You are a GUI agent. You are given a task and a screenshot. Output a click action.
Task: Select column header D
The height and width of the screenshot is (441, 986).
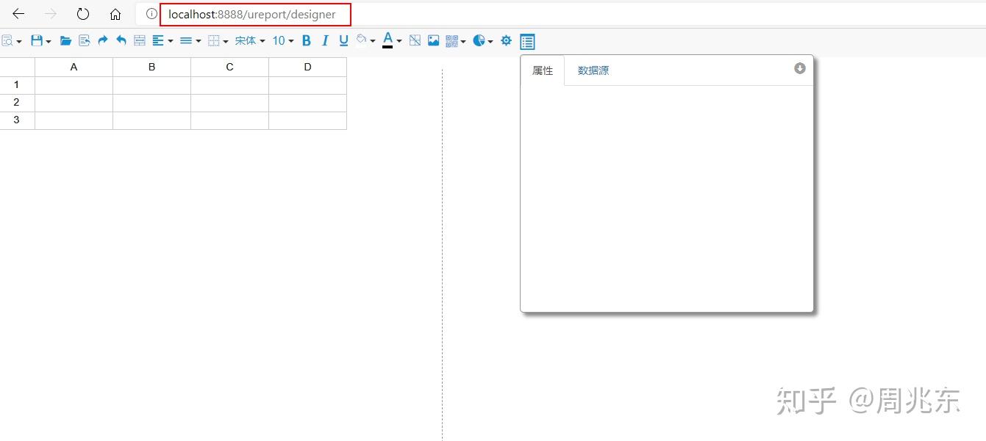307,67
